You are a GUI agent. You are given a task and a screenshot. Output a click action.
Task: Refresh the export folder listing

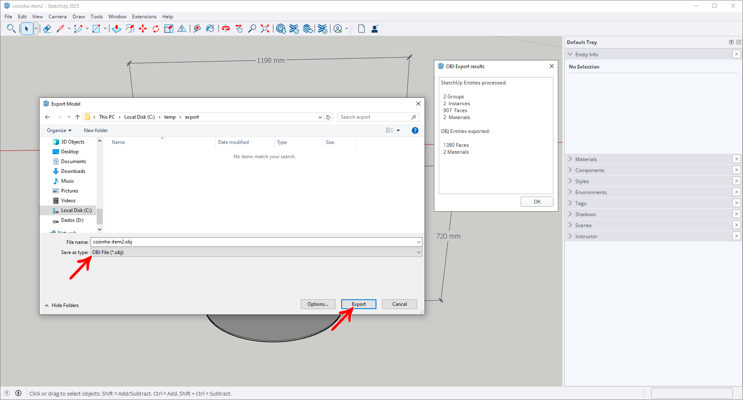point(328,117)
